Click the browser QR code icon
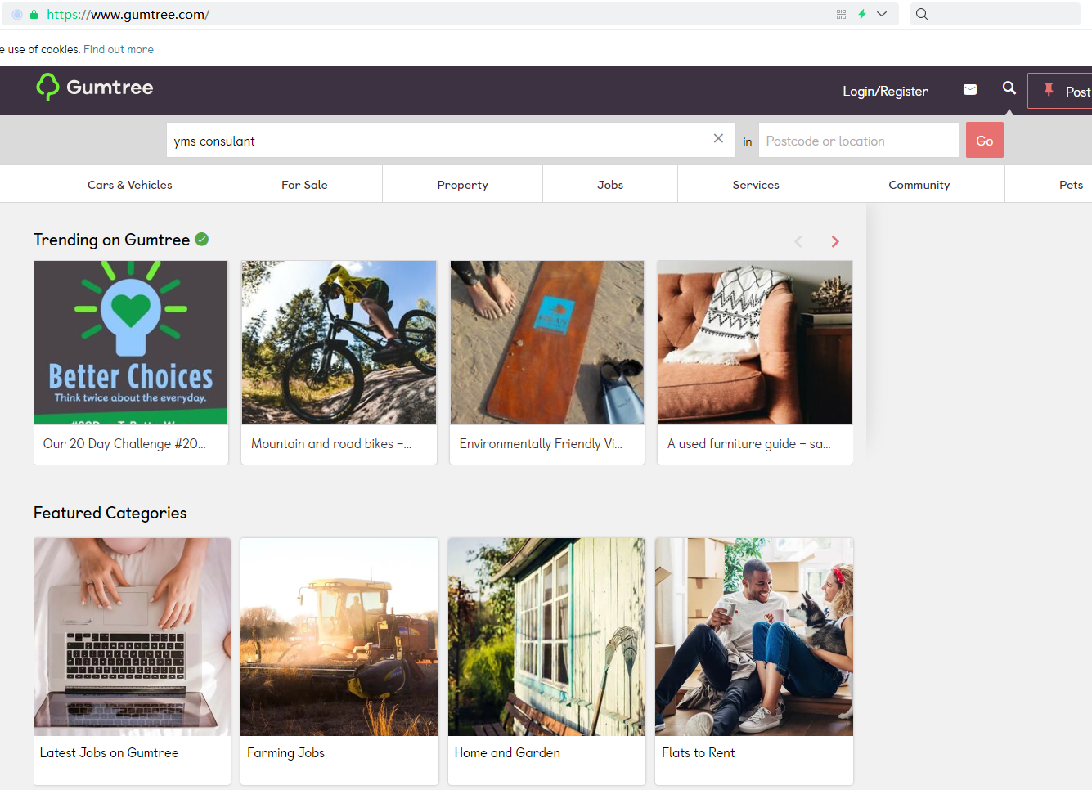This screenshot has width=1092, height=790. (x=841, y=15)
